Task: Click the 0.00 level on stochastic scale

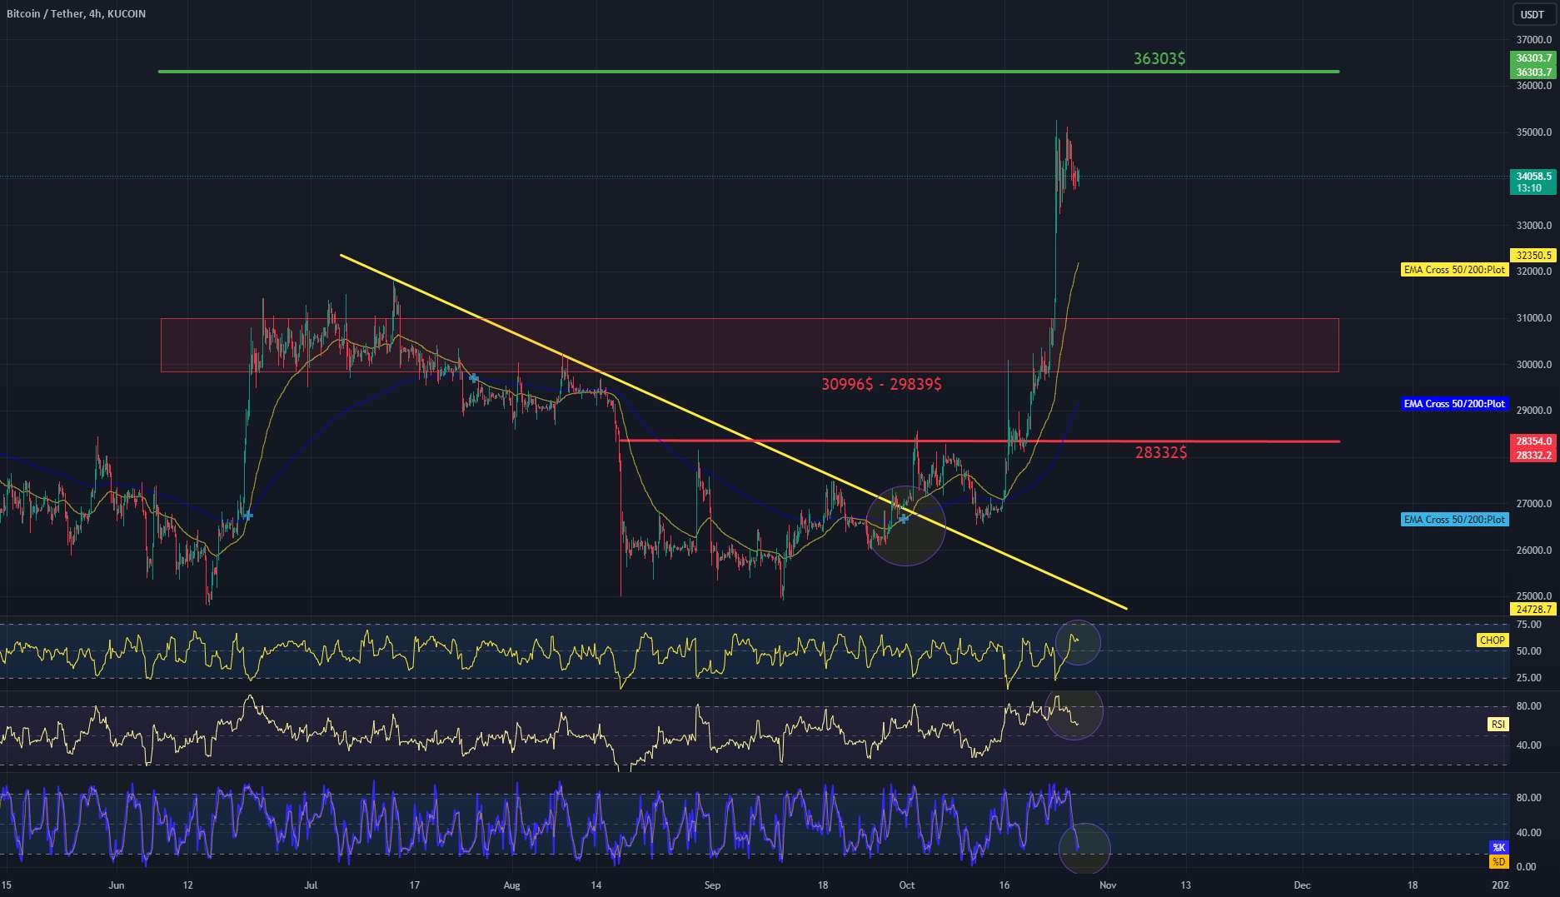Action: 1526,867
